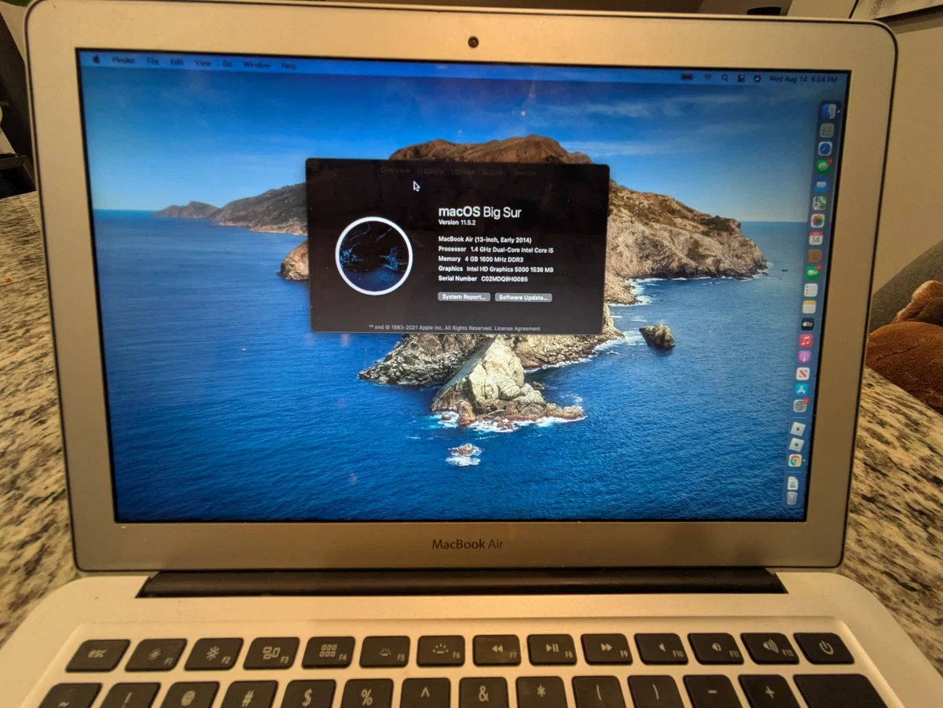Image resolution: width=943 pixels, height=708 pixels.
Task: Open Google Chrome from the Dock
Action: [x=795, y=460]
